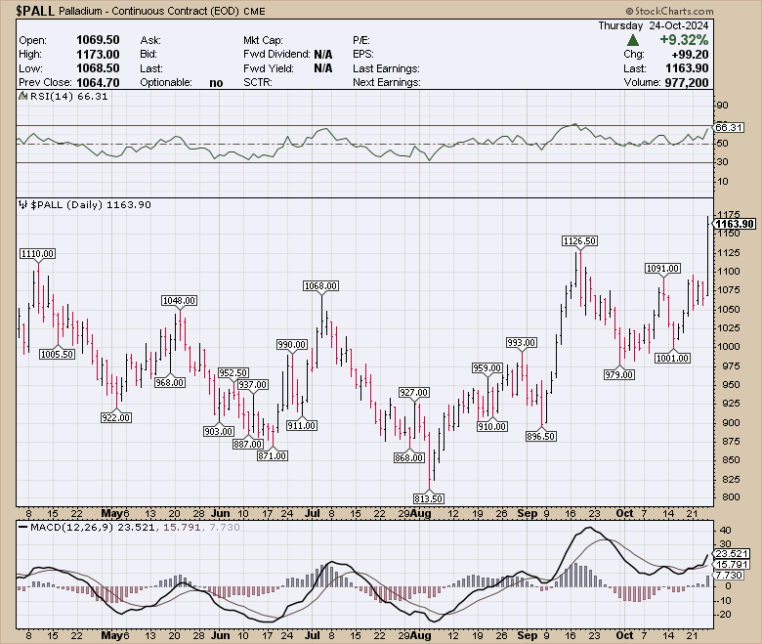The image size is (762, 644).
Task: Click the Chg value +99.20
Action: tap(690, 55)
